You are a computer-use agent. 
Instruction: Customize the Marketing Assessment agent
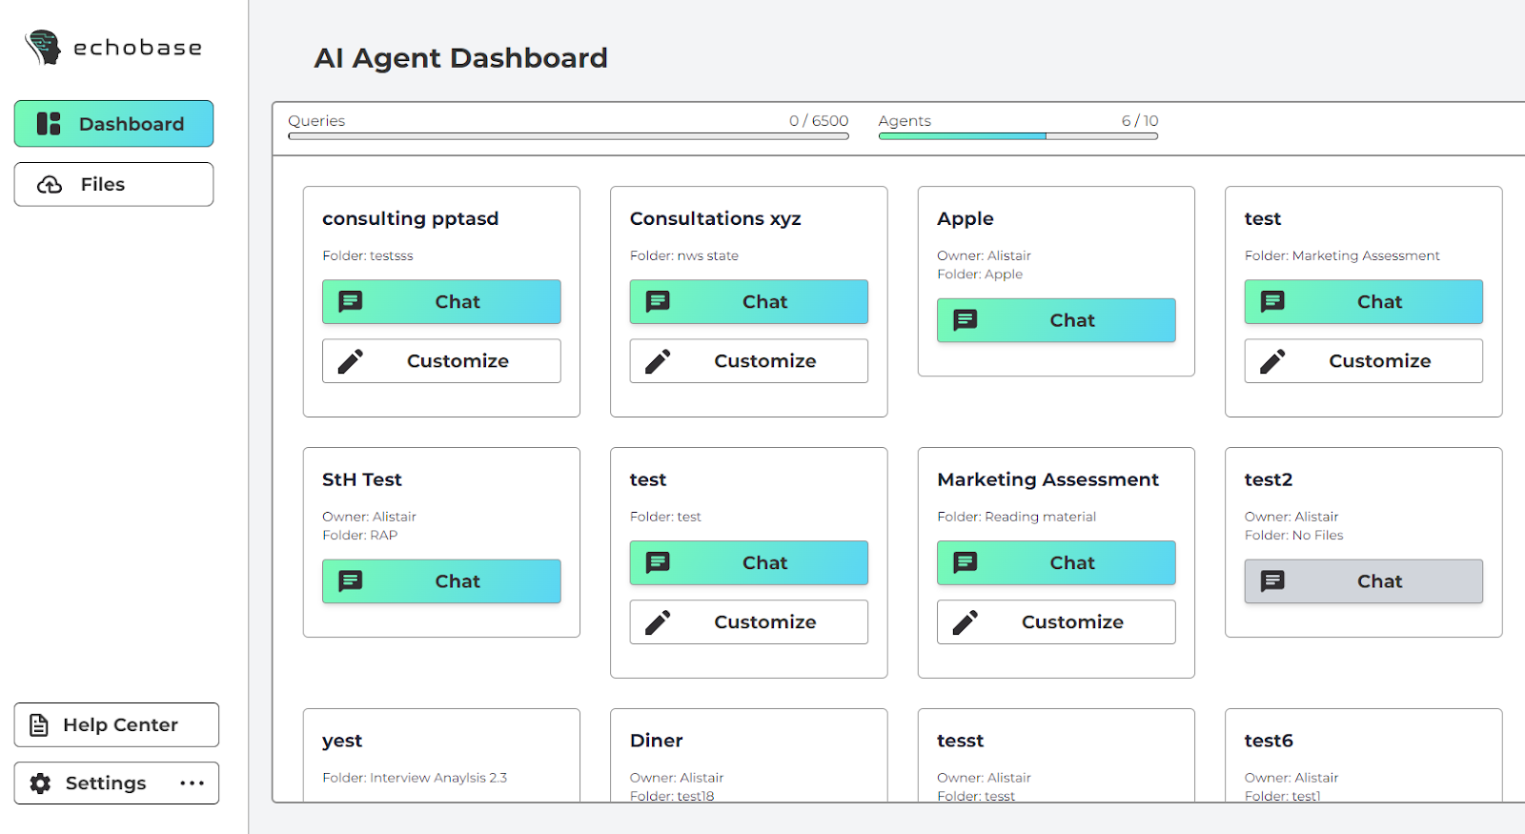[x=1056, y=622]
